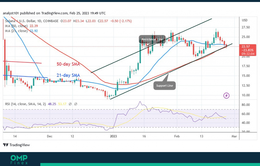Click the 'Support Line' callout label
This screenshot has height=166, width=260.
tap(164, 86)
